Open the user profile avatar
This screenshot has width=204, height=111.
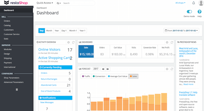click(201, 3)
